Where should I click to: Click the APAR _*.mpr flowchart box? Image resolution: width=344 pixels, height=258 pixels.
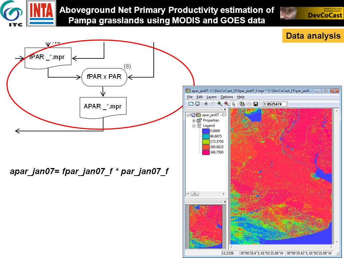103,107
